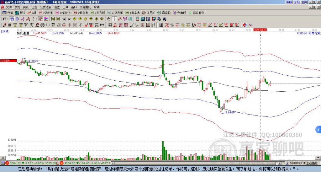Viewport: 321px width, 172px height.
Task: Click the 客服 customer service link
Action: 289,2
